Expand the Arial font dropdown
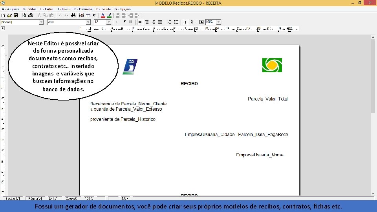 (x=88, y=22)
